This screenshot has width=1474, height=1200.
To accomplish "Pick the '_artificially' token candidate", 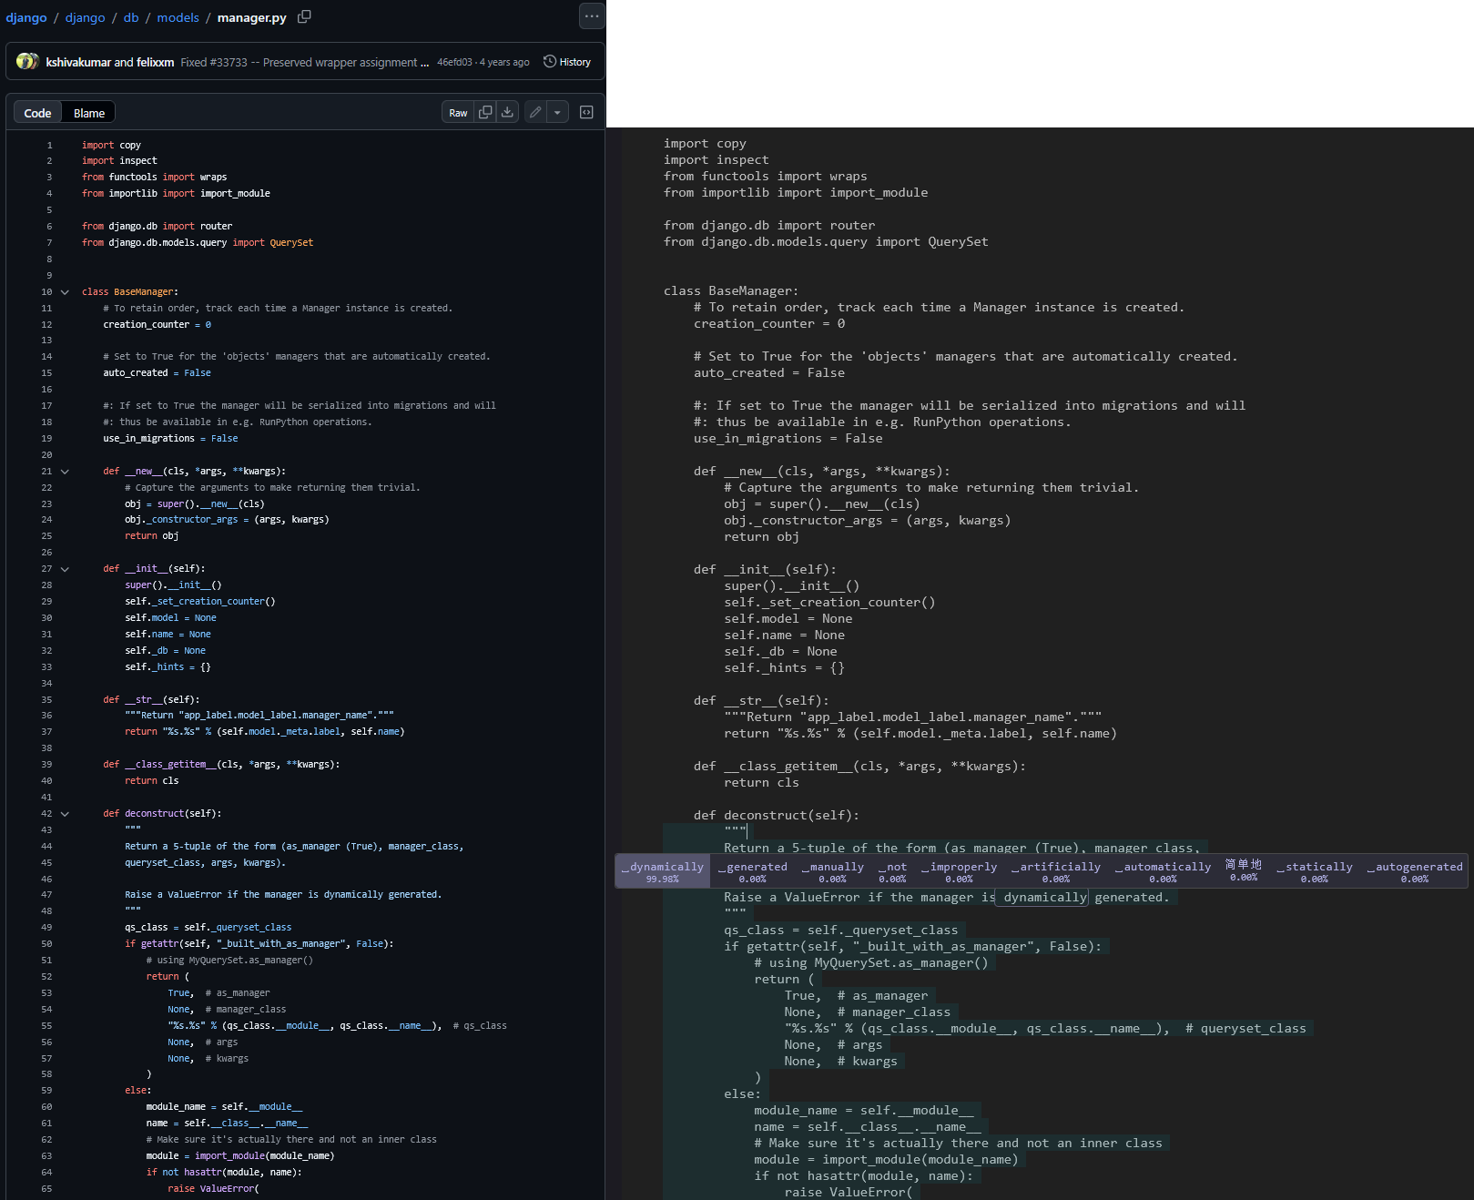I will pos(1056,871).
